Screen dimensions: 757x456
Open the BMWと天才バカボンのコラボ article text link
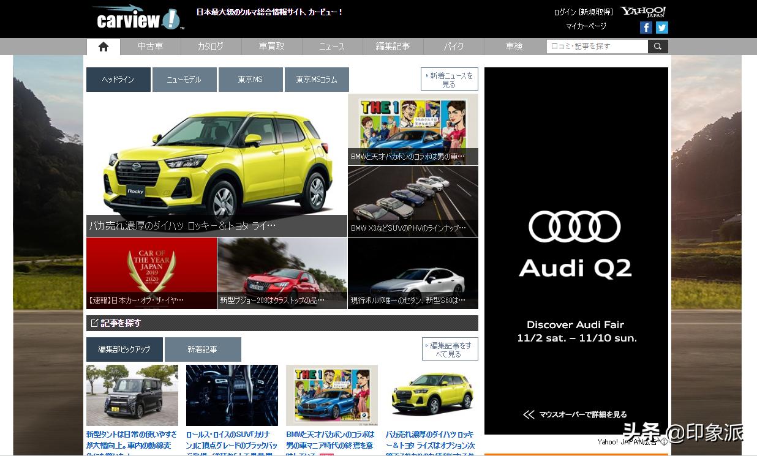click(332, 443)
